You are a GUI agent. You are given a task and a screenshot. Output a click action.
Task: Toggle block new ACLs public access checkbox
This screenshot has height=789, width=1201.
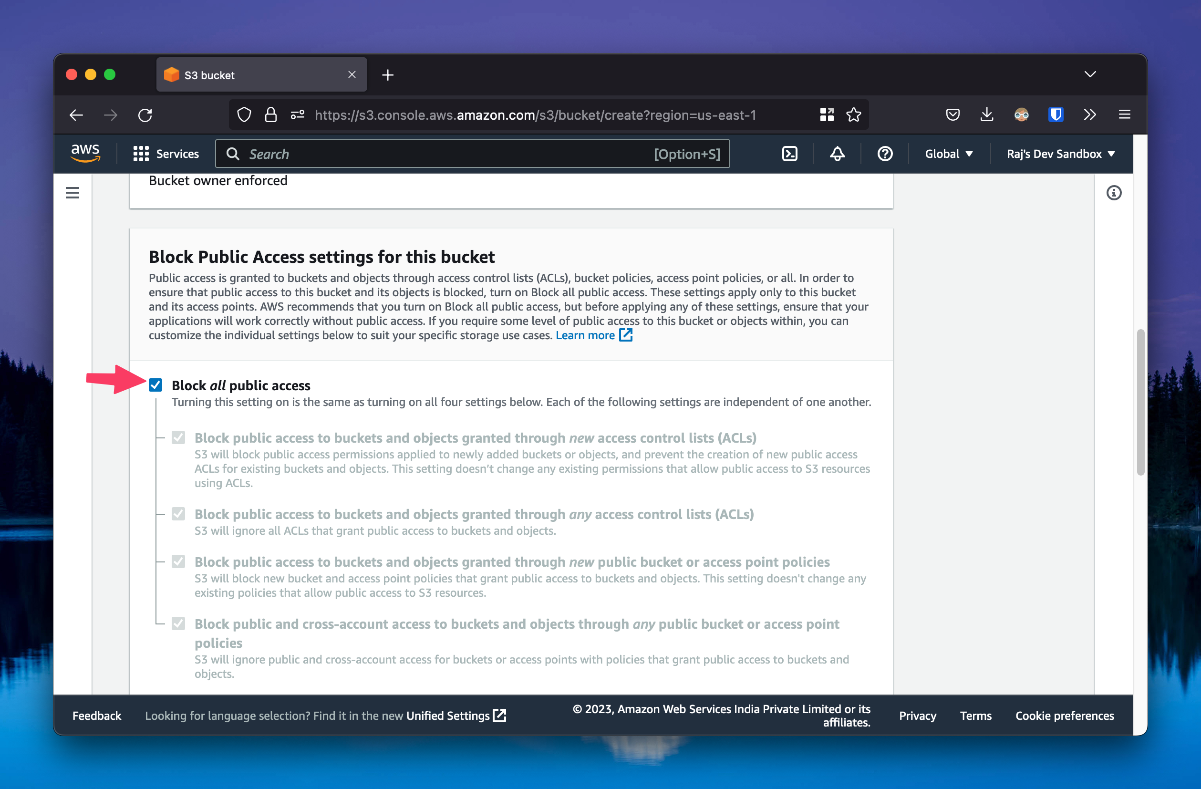[x=178, y=437]
